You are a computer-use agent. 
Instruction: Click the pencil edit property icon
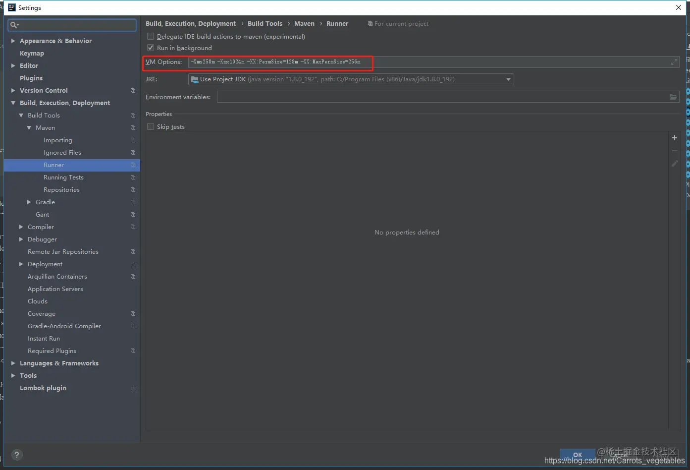tap(674, 163)
